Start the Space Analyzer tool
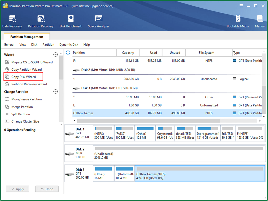This screenshot has width=268, height=201. (x=98, y=21)
